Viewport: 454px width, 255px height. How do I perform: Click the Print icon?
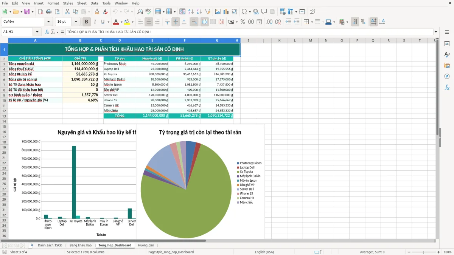(49, 12)
